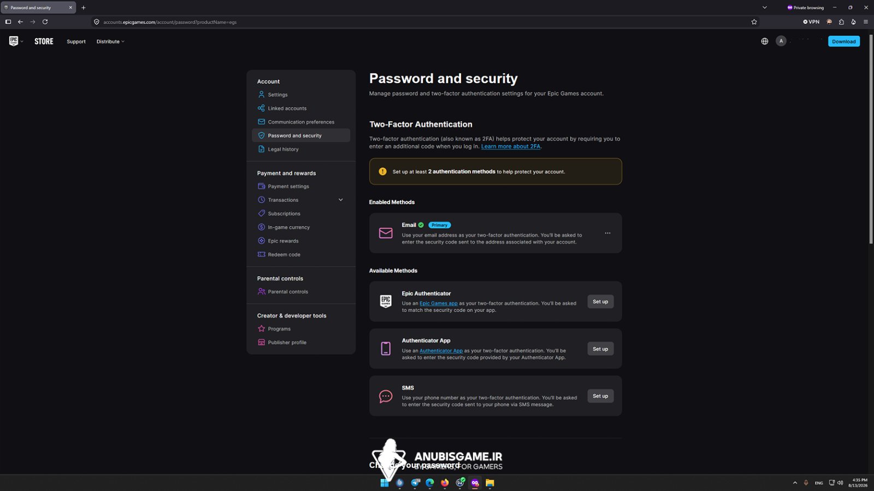
Task: Follow the Authenticator App link
Action: (x=441, y=351)
